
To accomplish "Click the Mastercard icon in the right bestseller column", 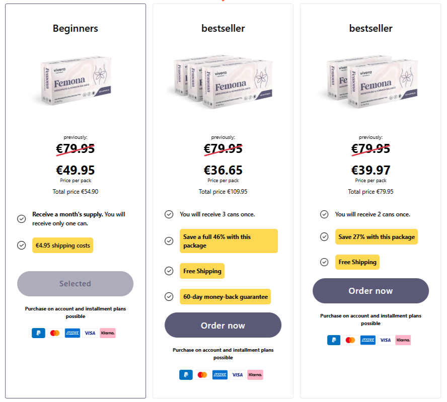I will [x=351, y=340].
